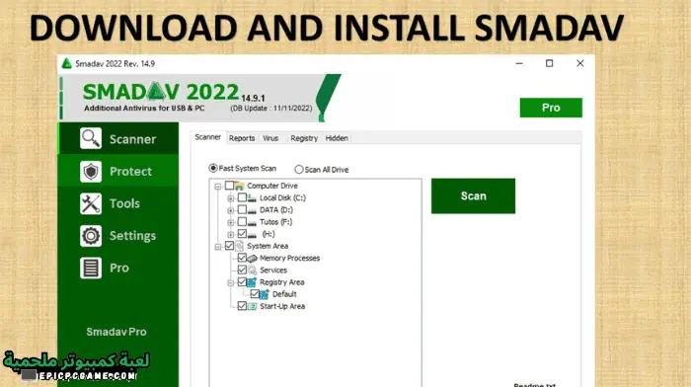The image size is (691, 387).
Task: Select the Memory Processes tree row text
Action: [x=289, y=259]
